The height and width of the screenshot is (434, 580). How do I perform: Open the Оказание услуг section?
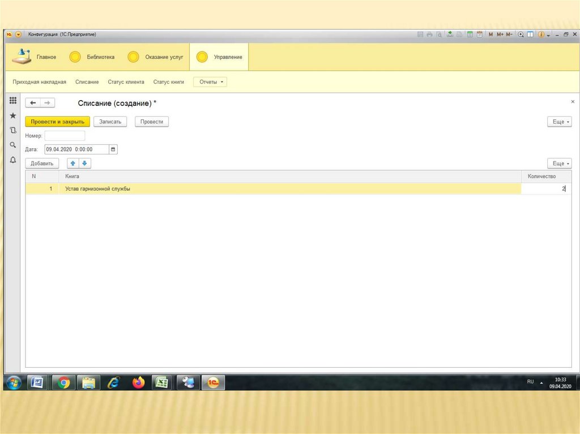click(155, 57)
